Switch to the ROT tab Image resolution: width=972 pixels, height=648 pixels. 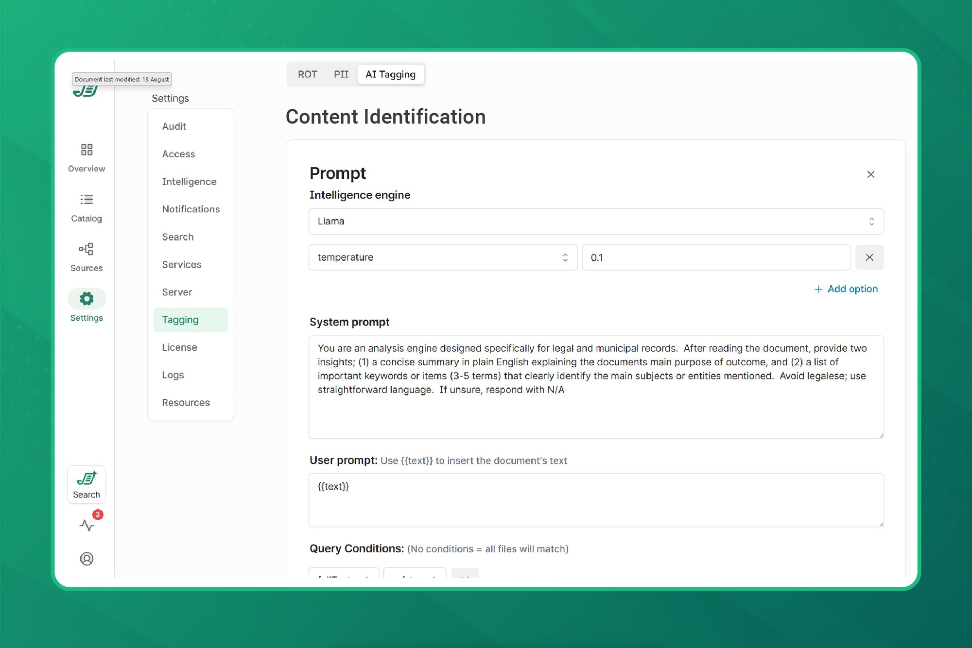click(x=307, y=74)
